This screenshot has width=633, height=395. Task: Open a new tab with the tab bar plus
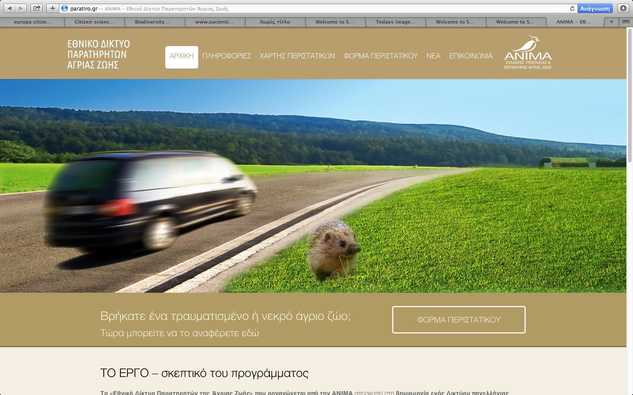pyautogui.click(x=611, y=22)
